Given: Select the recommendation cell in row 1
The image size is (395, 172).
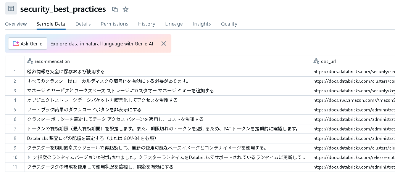Looking at the screenshot, I should 167,72.
